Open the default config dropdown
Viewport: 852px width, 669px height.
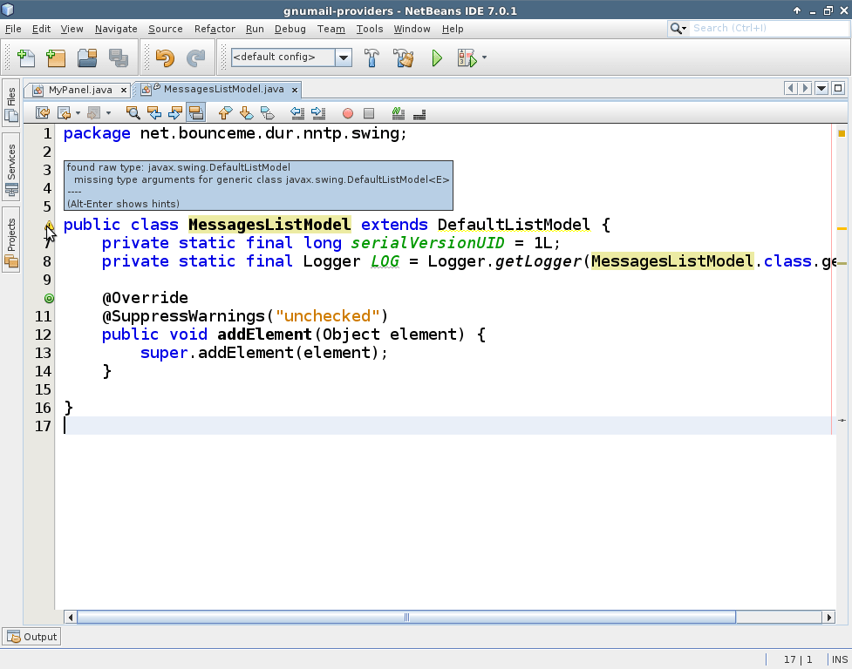pyautogui.click(x=344, y=57)
